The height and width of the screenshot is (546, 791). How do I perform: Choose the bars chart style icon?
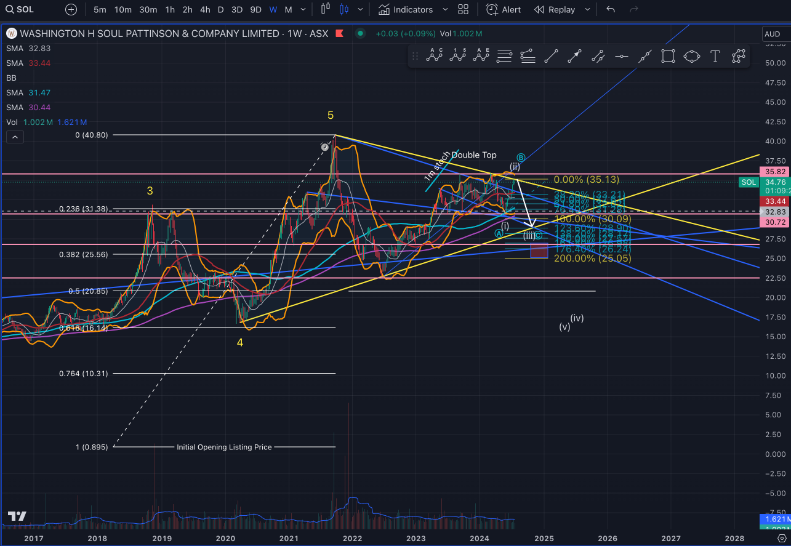pyautogui.click(x=327, y=10)
